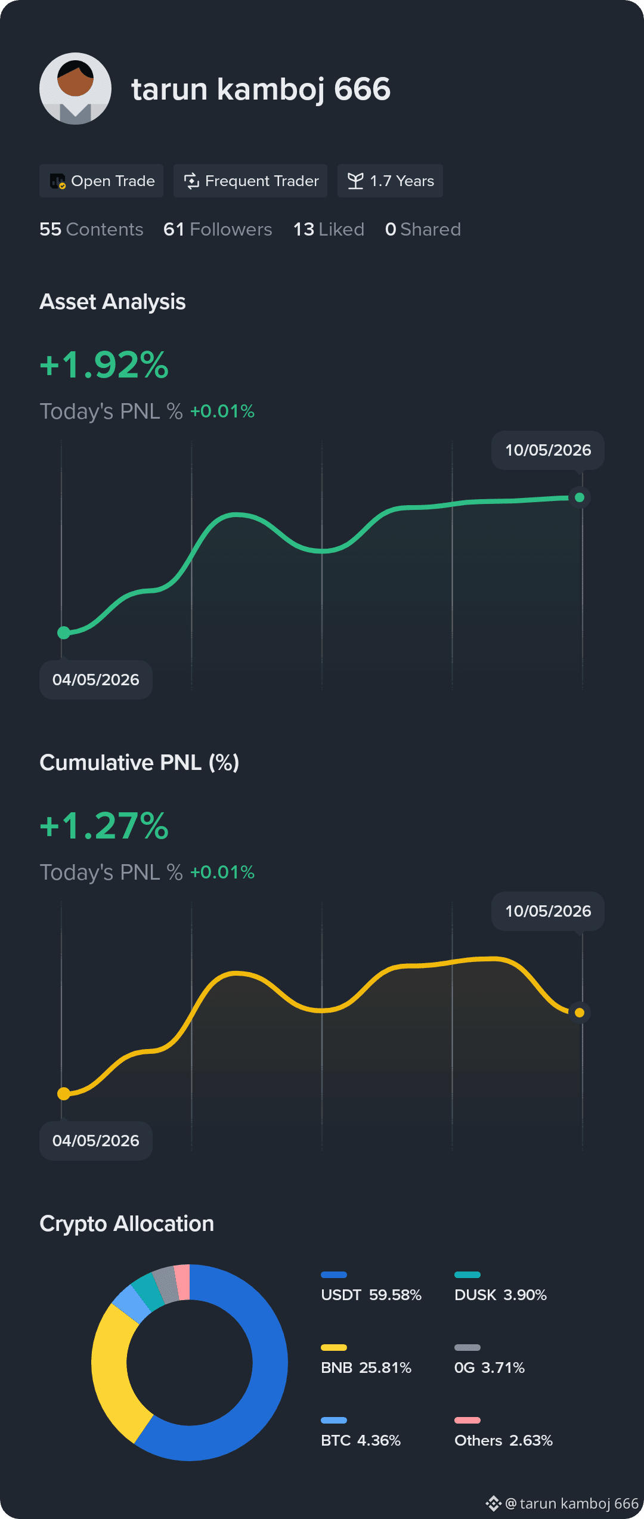Viewport: 644px width, 1519px height.
Task: View the 55 Contents count
Action: coord(91,229)
